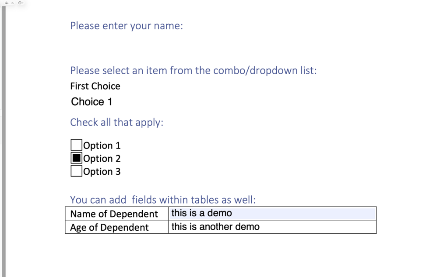Screen dimensions: 440x277
Task: Click the 'this is a demo' field
Action: click(x=271, y=213)
